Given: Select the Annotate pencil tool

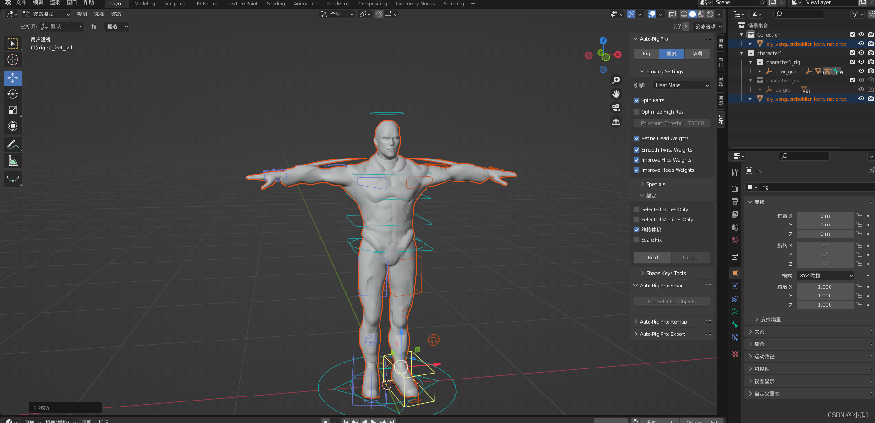Looking at the screenshot, I should [13, 145].
